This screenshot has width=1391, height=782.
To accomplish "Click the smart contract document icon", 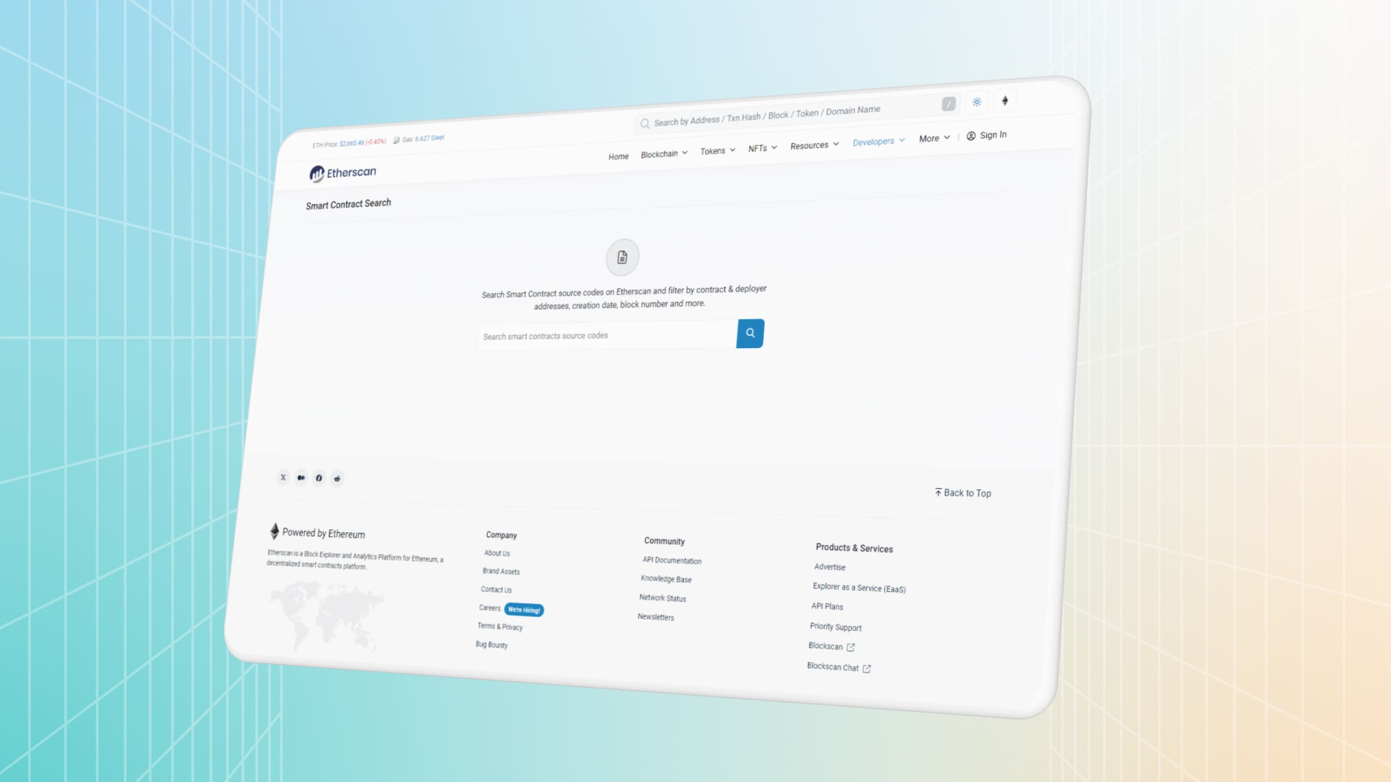I will pos(621,256).
